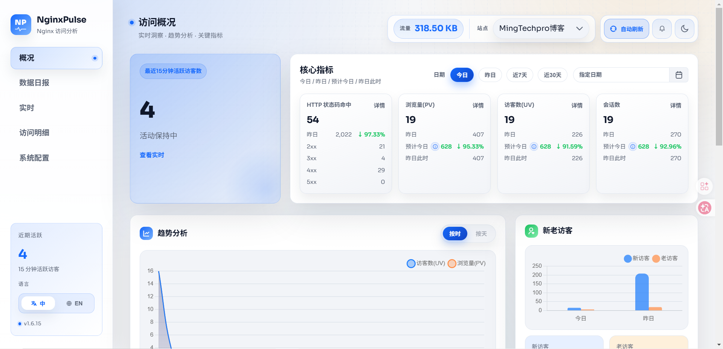Click the NginxPulse NP logo icon

click(x=21, y=25)
